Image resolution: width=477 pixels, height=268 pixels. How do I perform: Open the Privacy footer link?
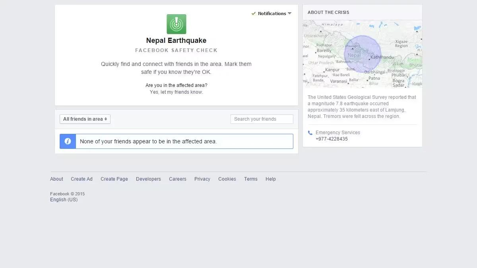tap(202, 179)
